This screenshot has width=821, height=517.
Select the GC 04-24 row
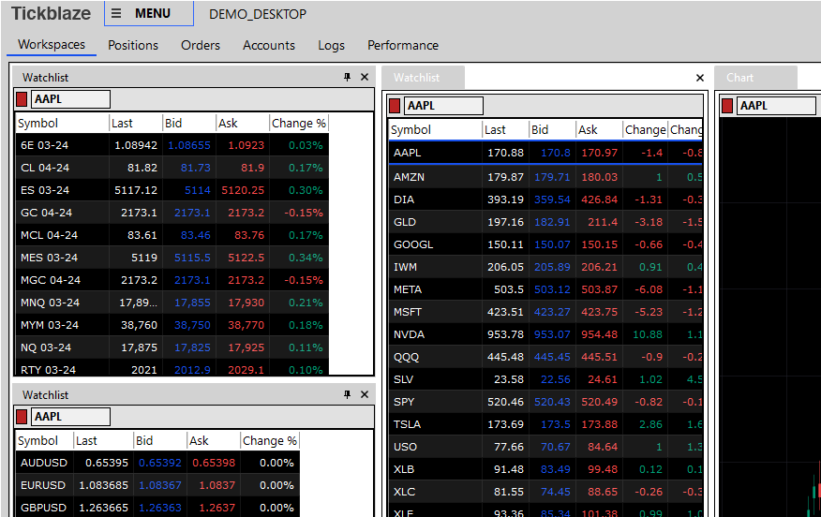pyautogui.click(x=172, y=213)
